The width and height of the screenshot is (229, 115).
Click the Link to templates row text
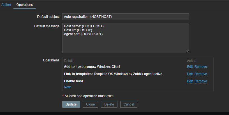point(113,74)
